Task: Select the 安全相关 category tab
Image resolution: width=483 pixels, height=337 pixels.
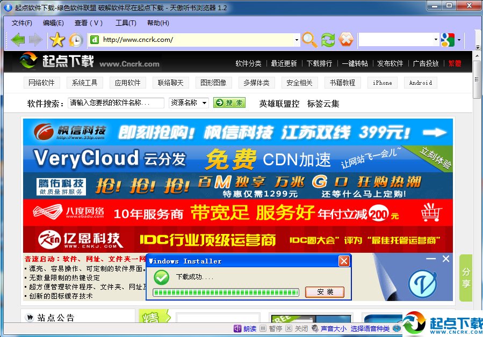Action: coord(299,83)
